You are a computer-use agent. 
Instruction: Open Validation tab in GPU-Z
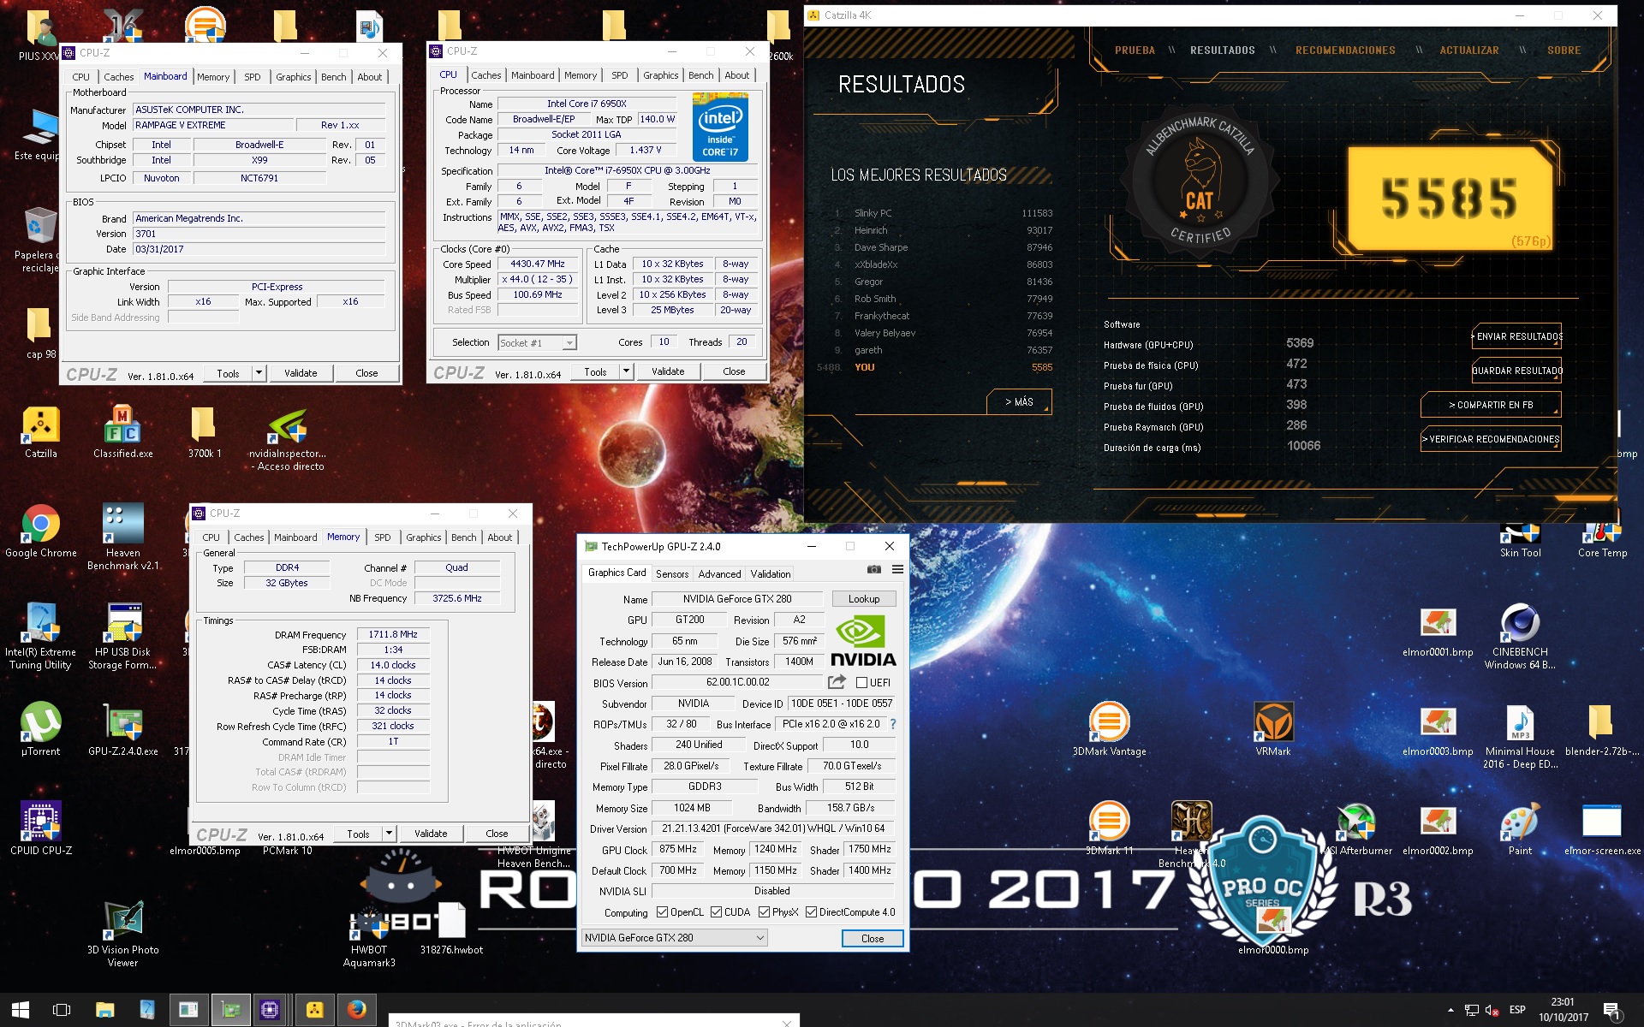pyautogui.click(x=771, y=574)
